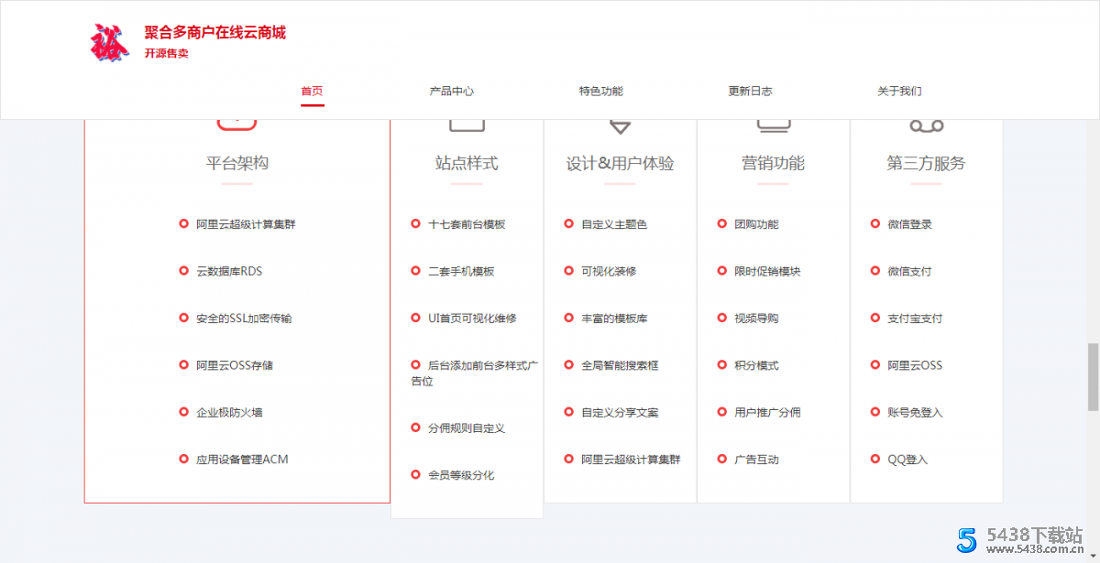This screenshot has width=1100, height=563.
Task: Click the 视频导购 list item
Action: [756, 319]
